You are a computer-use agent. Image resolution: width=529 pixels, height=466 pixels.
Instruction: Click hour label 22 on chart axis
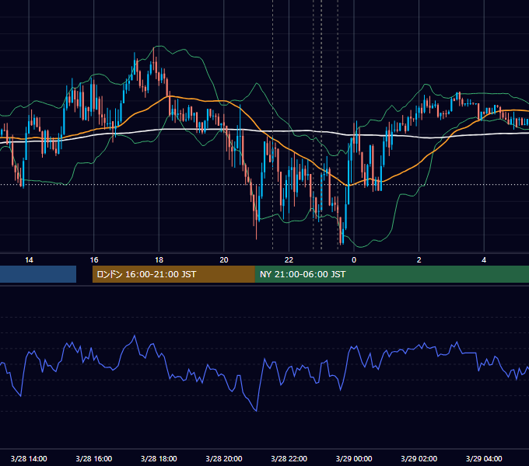click(289, 260)
